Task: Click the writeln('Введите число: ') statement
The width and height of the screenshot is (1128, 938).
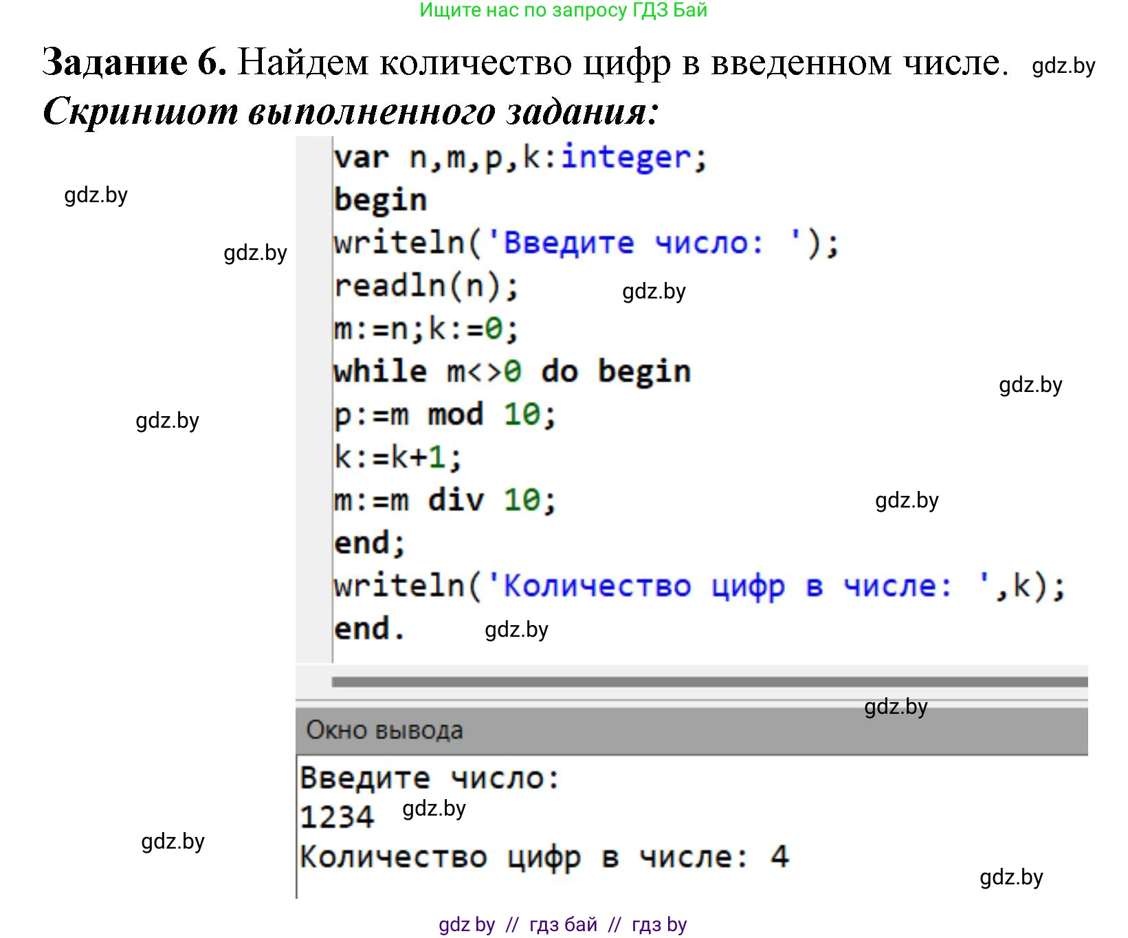Action: [x=584, y=242]
